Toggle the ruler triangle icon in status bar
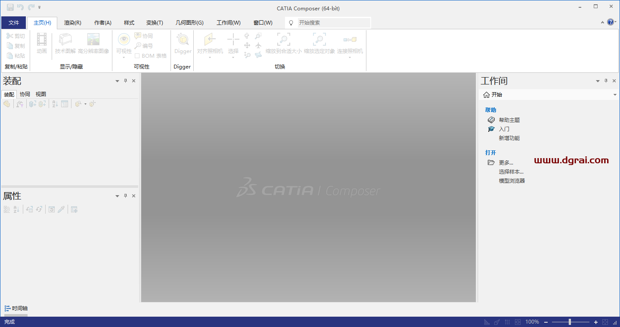 [x=487, y=322]
